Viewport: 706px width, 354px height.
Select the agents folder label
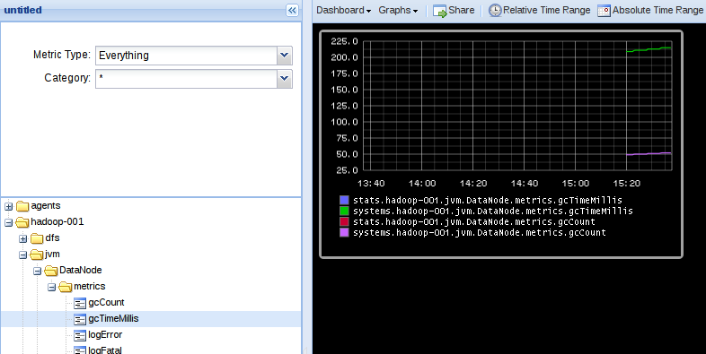(46, 206)
